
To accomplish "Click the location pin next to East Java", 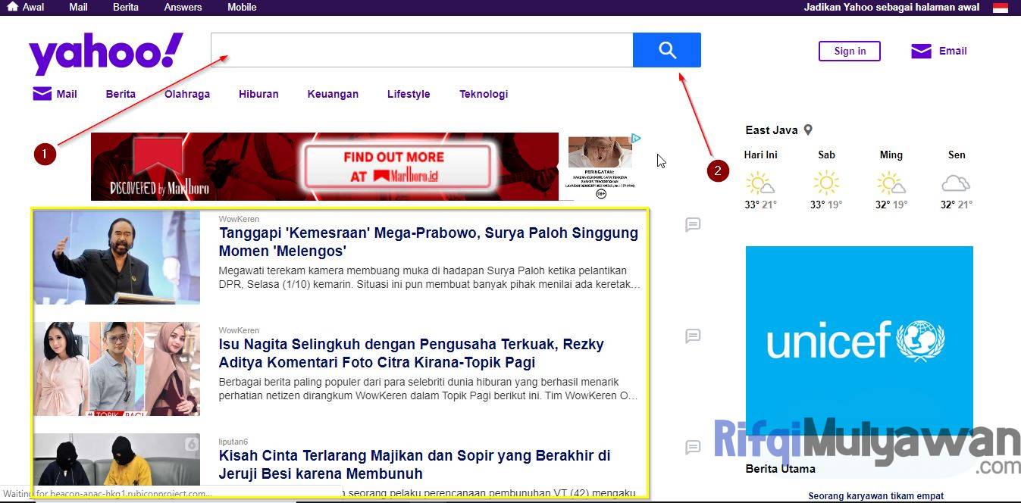I will 807,130.
